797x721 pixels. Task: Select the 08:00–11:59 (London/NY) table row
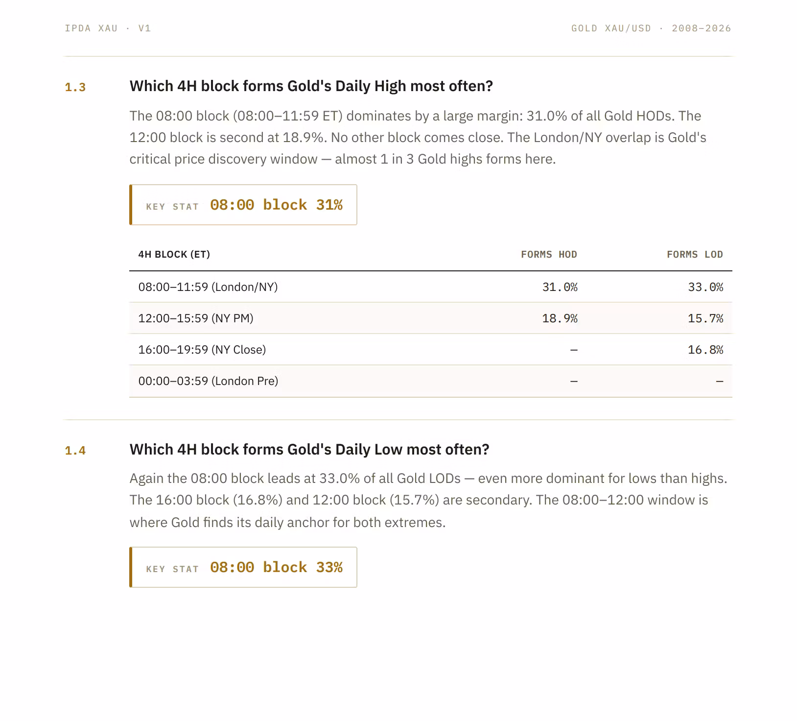(431, 287)
